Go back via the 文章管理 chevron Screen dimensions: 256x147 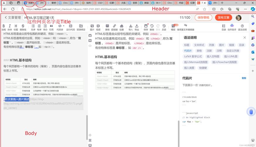tap(6, 18)
